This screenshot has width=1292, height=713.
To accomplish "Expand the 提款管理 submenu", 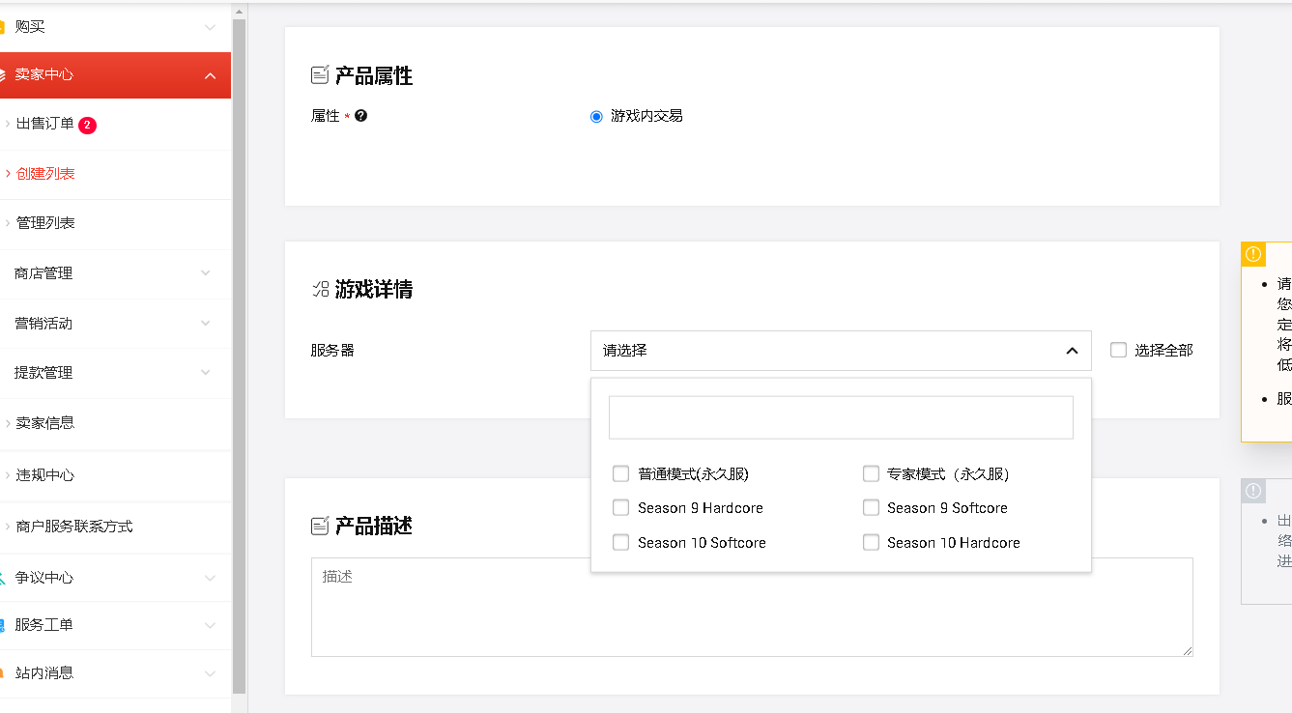I will [x=205, y=373].
